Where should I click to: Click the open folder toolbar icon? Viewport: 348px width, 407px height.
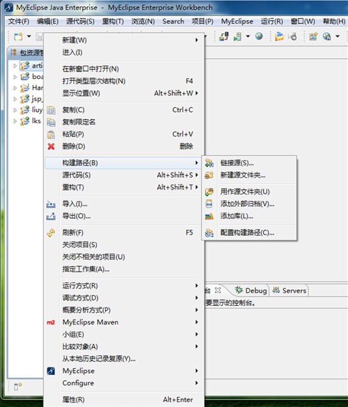click(x=279, y=36)
